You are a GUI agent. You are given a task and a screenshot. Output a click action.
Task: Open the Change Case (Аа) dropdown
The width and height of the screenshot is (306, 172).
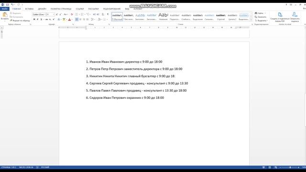click(x=66, y=14)
